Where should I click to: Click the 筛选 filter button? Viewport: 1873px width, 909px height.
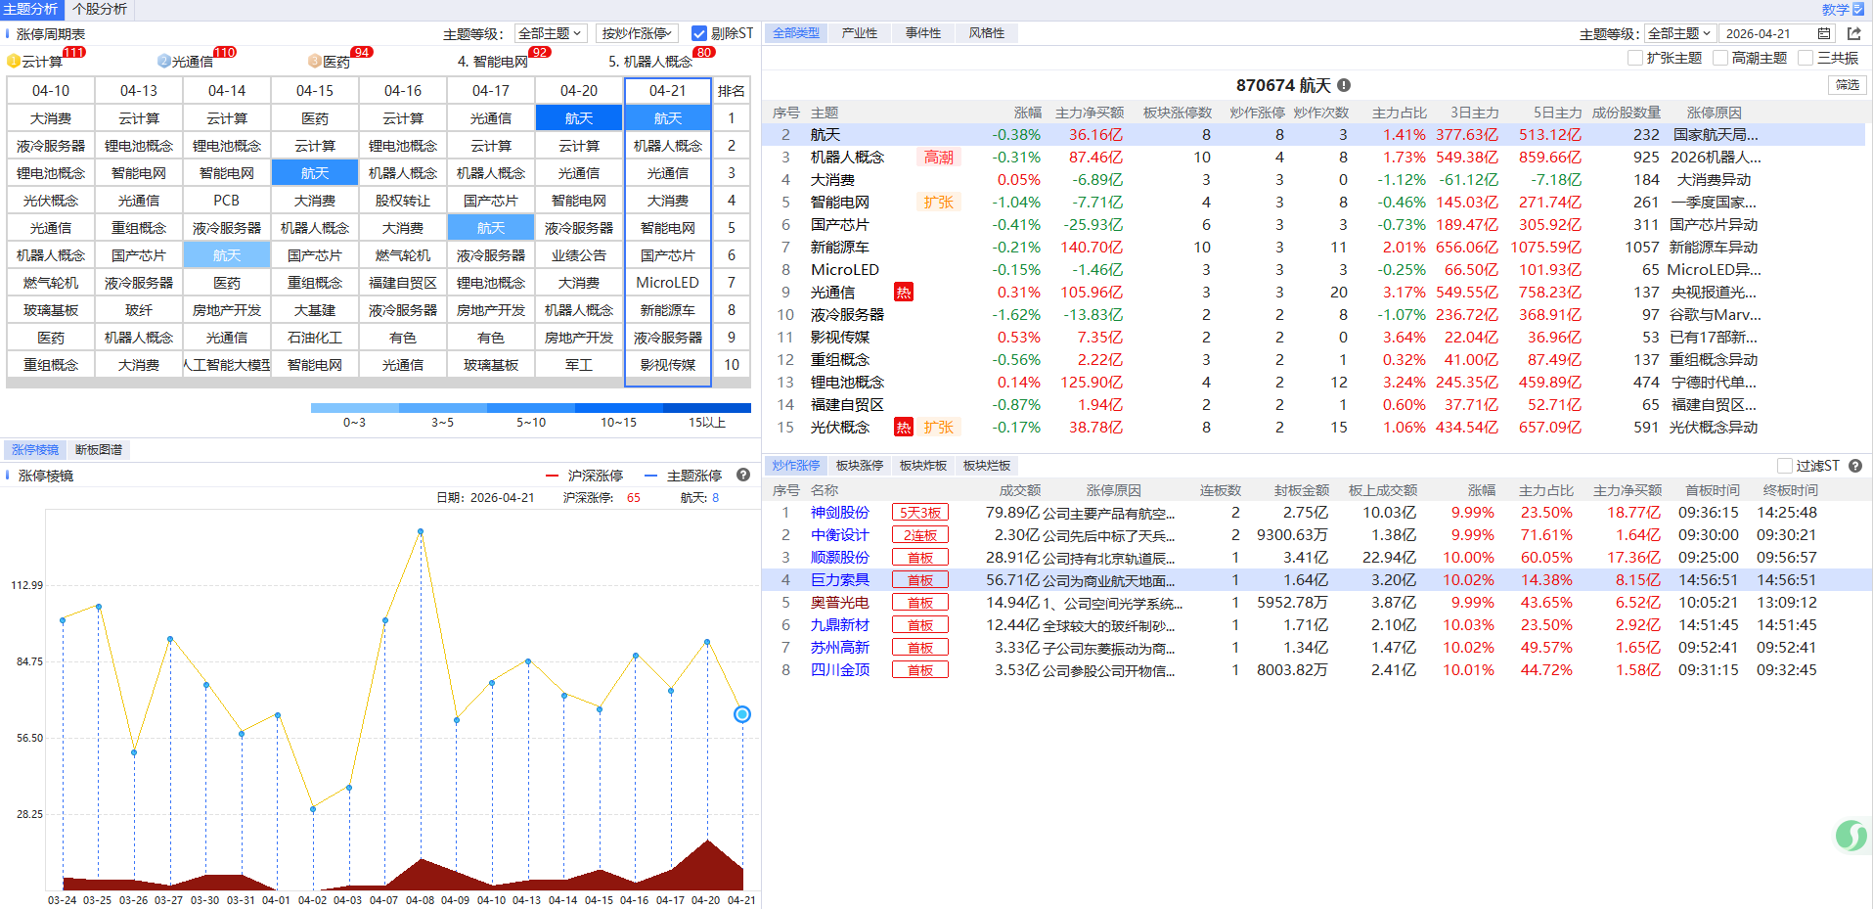1847,85
